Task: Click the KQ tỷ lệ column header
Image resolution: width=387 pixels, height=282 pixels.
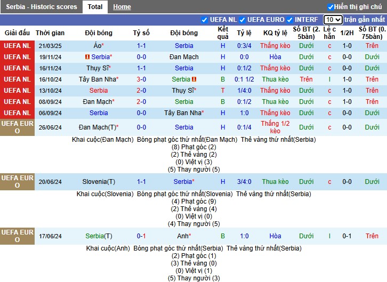Action: [x=275, y=33]
